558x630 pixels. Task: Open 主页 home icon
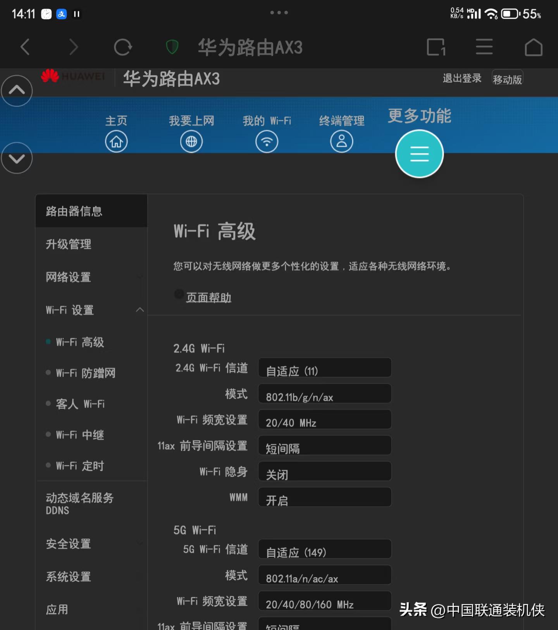pyautogui.click(x=116, y=141)
